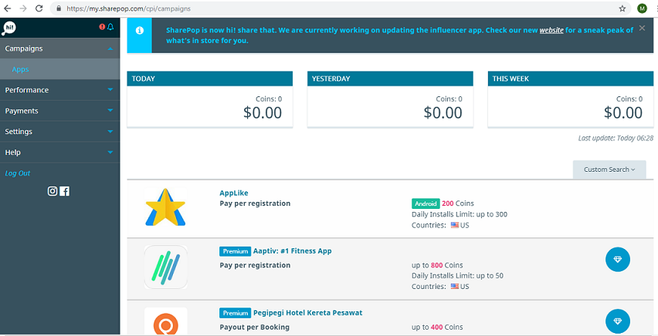Viewport: 658px width, 336px height.
Task: Click the diamond button for Pegipegi
Action: coord(617,321)
